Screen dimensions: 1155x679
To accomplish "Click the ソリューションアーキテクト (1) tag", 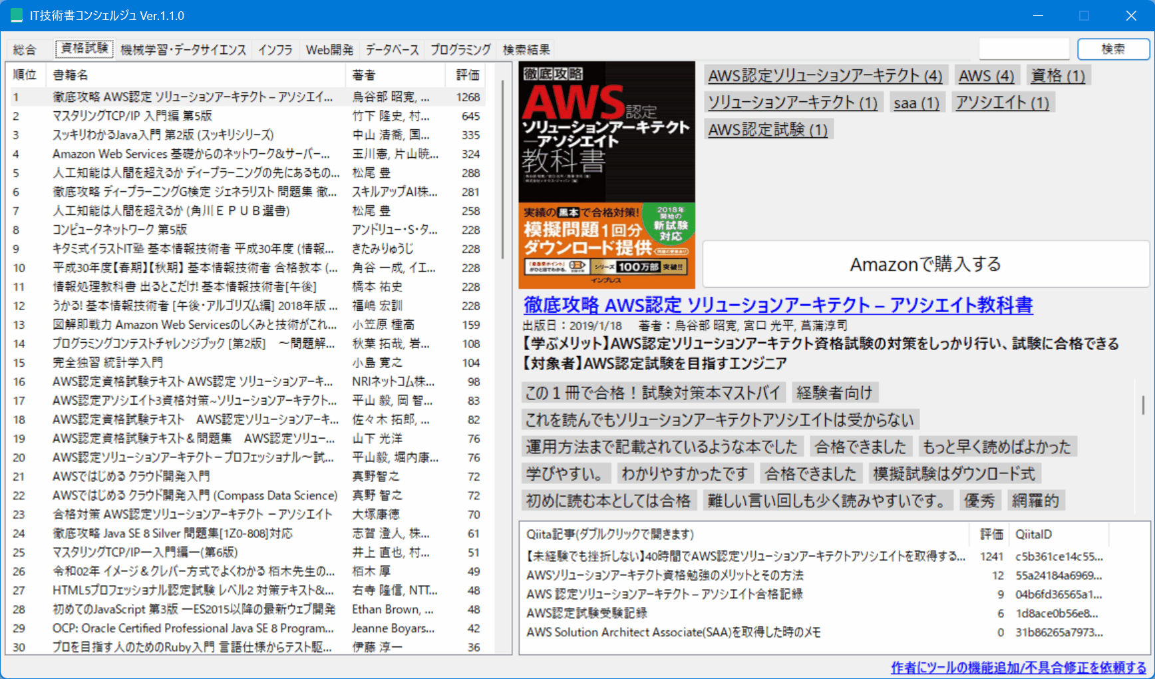I will [792, 103].
